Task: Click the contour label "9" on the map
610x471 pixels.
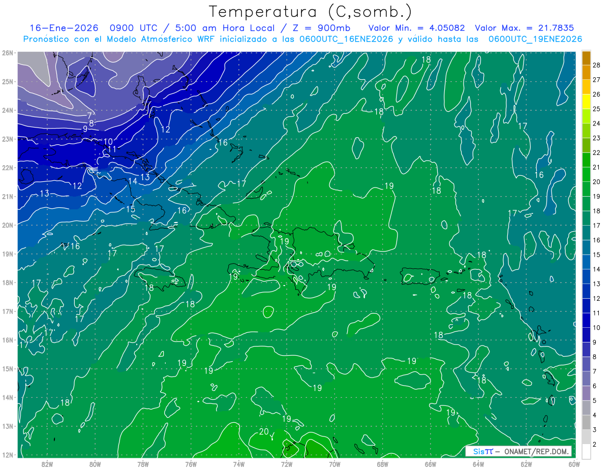Action: [x=85, y=129]
